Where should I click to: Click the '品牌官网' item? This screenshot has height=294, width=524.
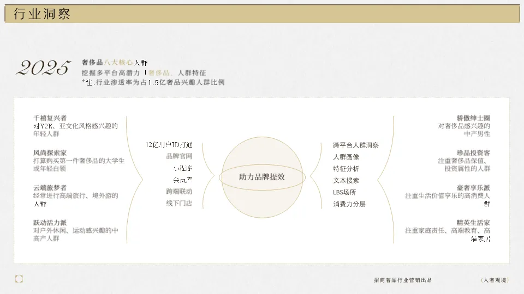point(179,156)
